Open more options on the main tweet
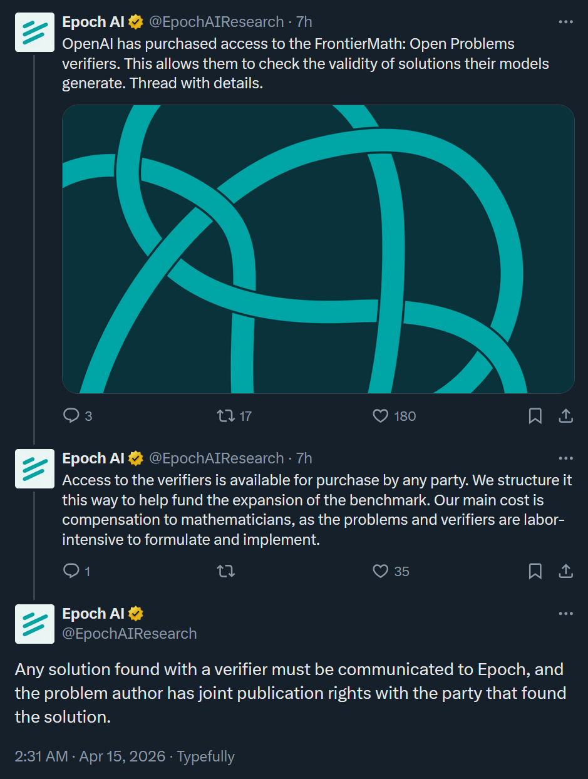The image size is (588, 779). pos(565,614)
